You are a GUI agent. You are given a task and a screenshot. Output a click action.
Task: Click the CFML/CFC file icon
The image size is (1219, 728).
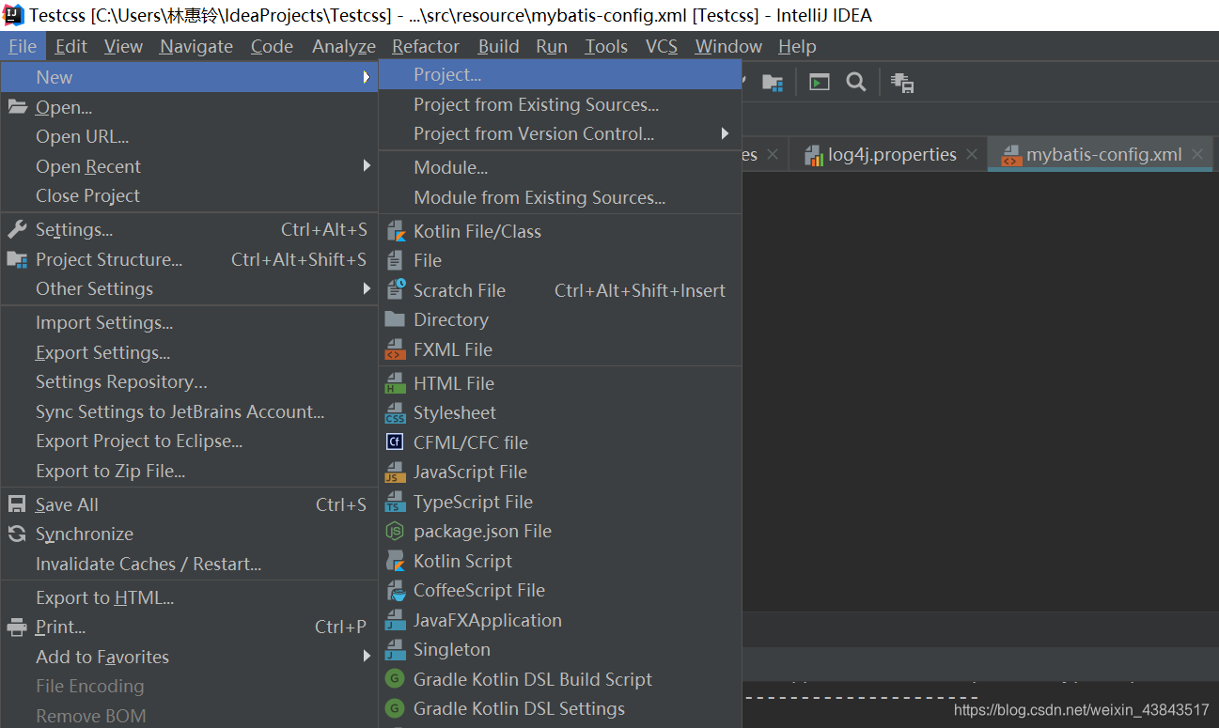coord(395,442)
